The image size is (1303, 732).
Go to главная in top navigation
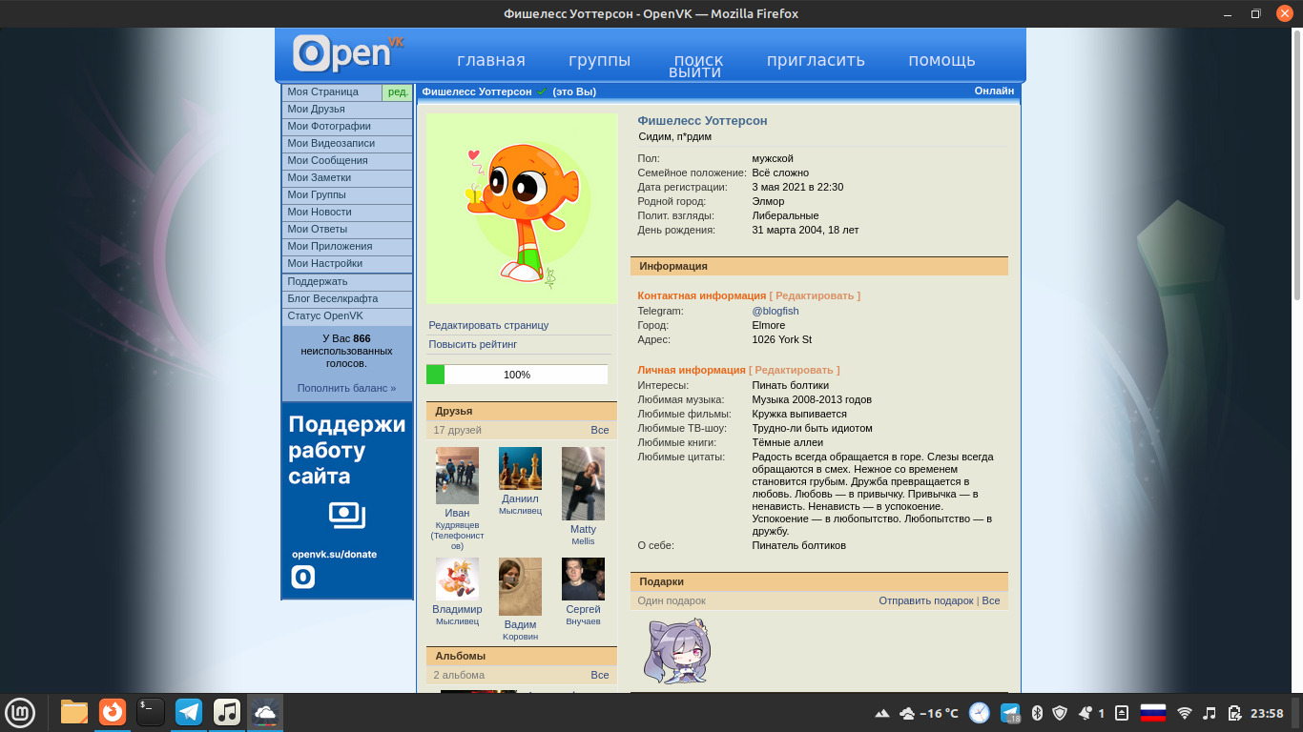tap(491, 60)
